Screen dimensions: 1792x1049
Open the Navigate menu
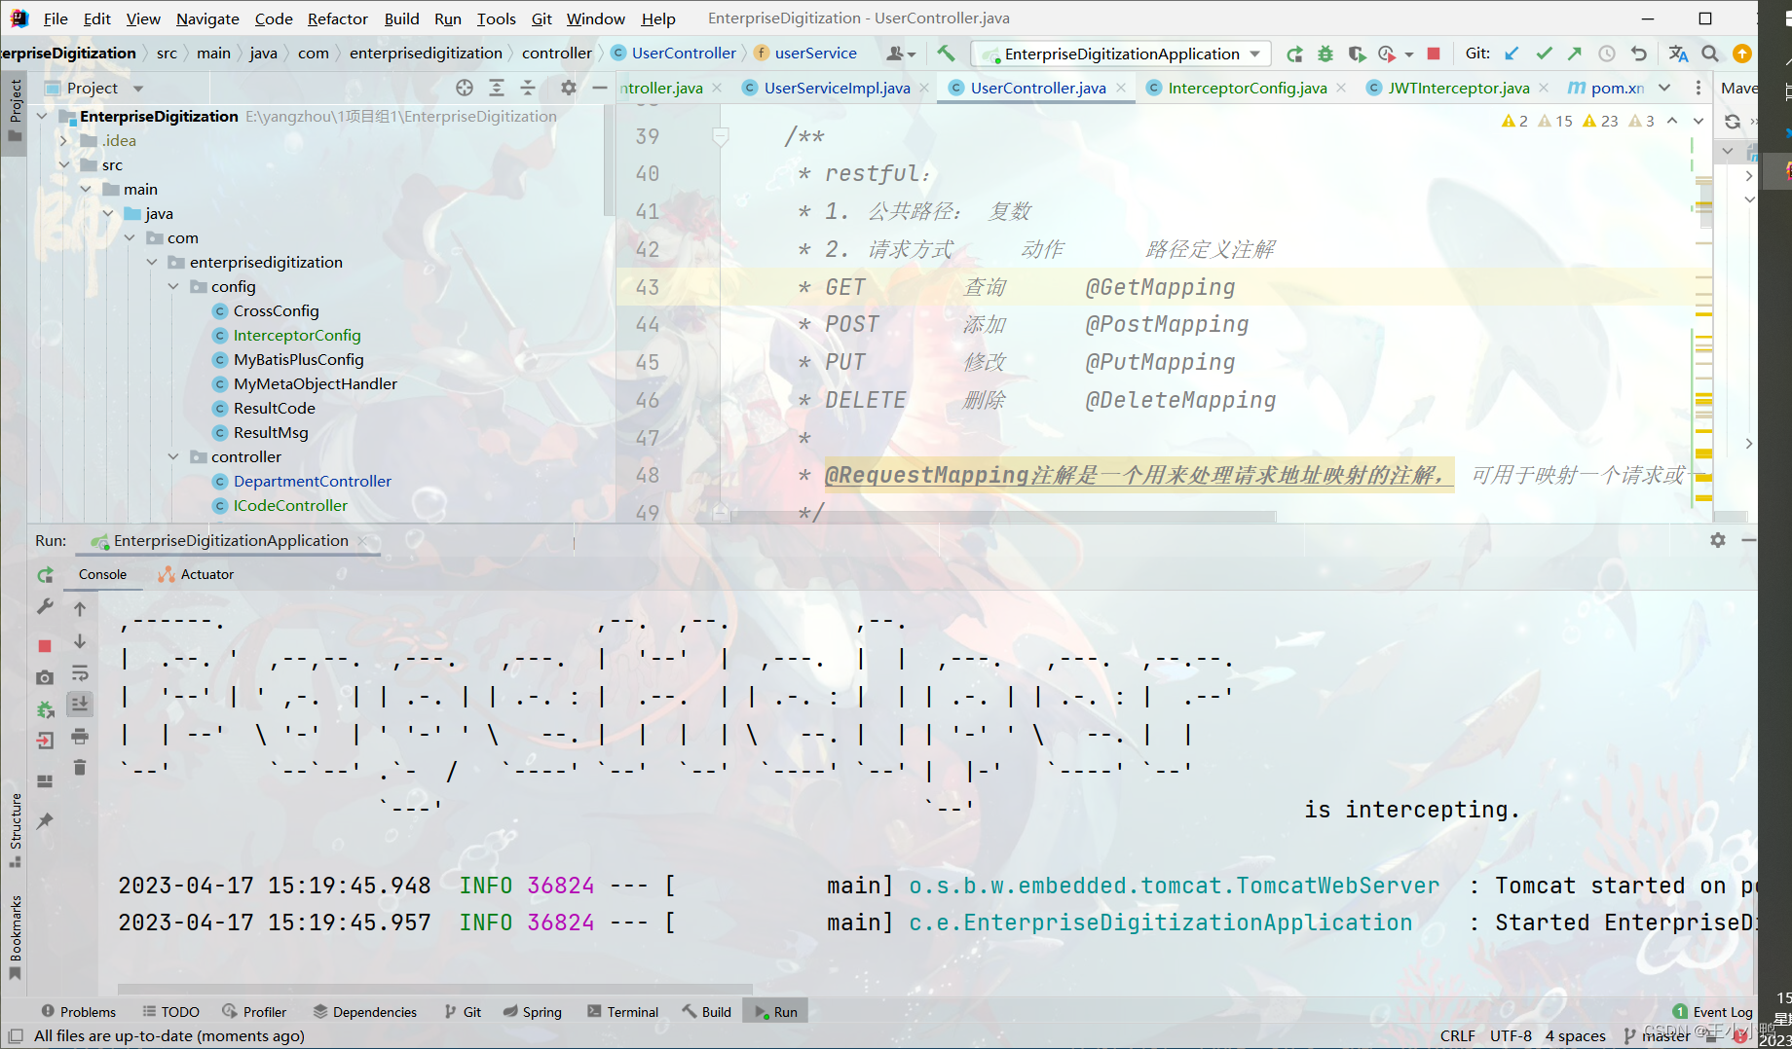click(x=207, y=18)
